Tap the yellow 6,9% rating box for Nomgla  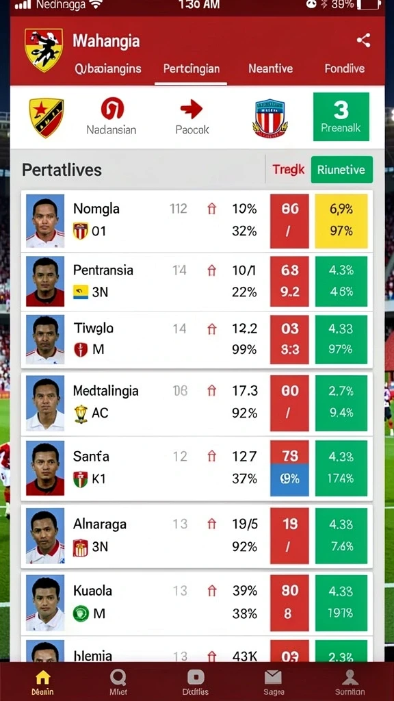341,221
